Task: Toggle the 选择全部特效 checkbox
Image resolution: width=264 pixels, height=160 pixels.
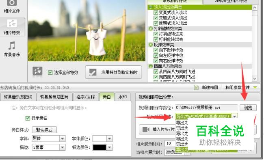Action: click(x=50, y=73)
